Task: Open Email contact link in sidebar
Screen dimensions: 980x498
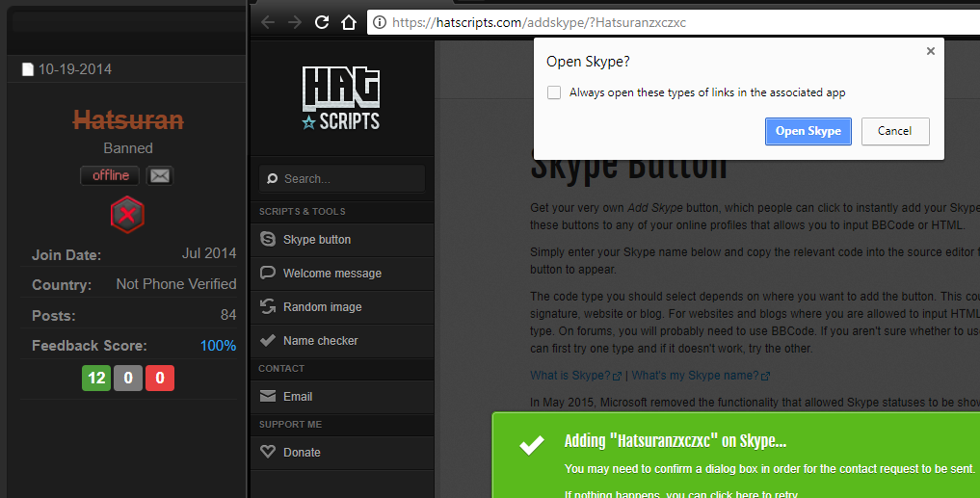Action: point(342,397)
